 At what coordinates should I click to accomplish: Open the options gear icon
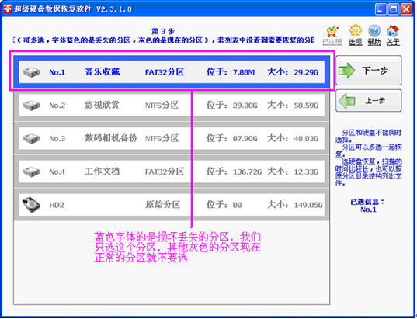[x=356, y=31]
